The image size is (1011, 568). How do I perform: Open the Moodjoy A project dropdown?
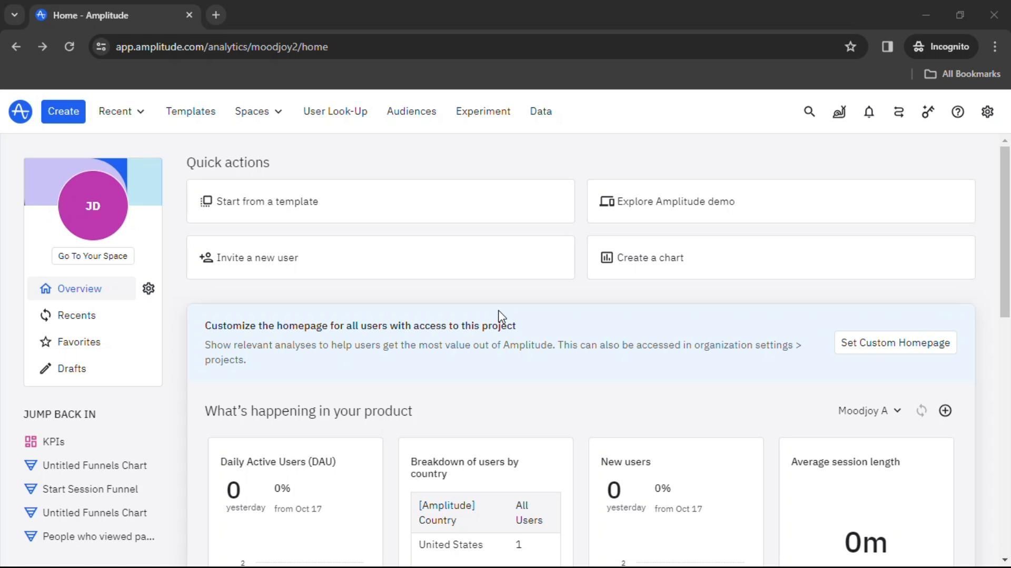click(869, 411)
